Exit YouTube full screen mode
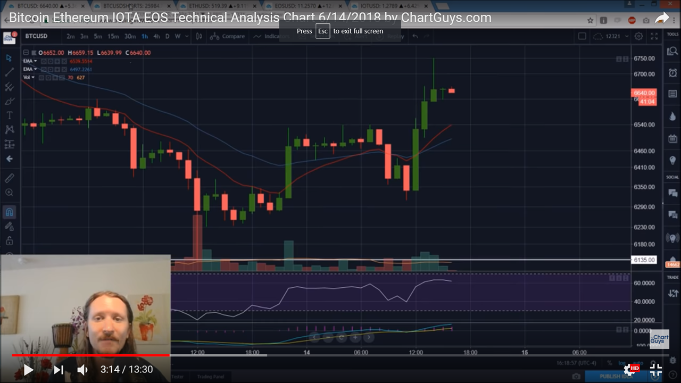This screenshot has height=383, width=681. [656, 370]
